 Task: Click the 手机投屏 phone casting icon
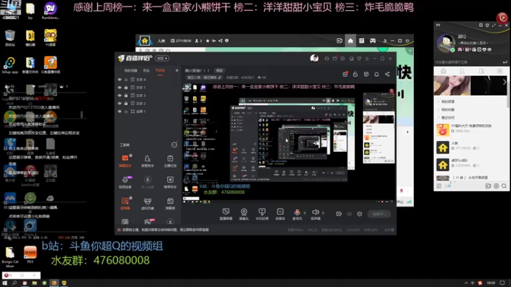point(262,214)
